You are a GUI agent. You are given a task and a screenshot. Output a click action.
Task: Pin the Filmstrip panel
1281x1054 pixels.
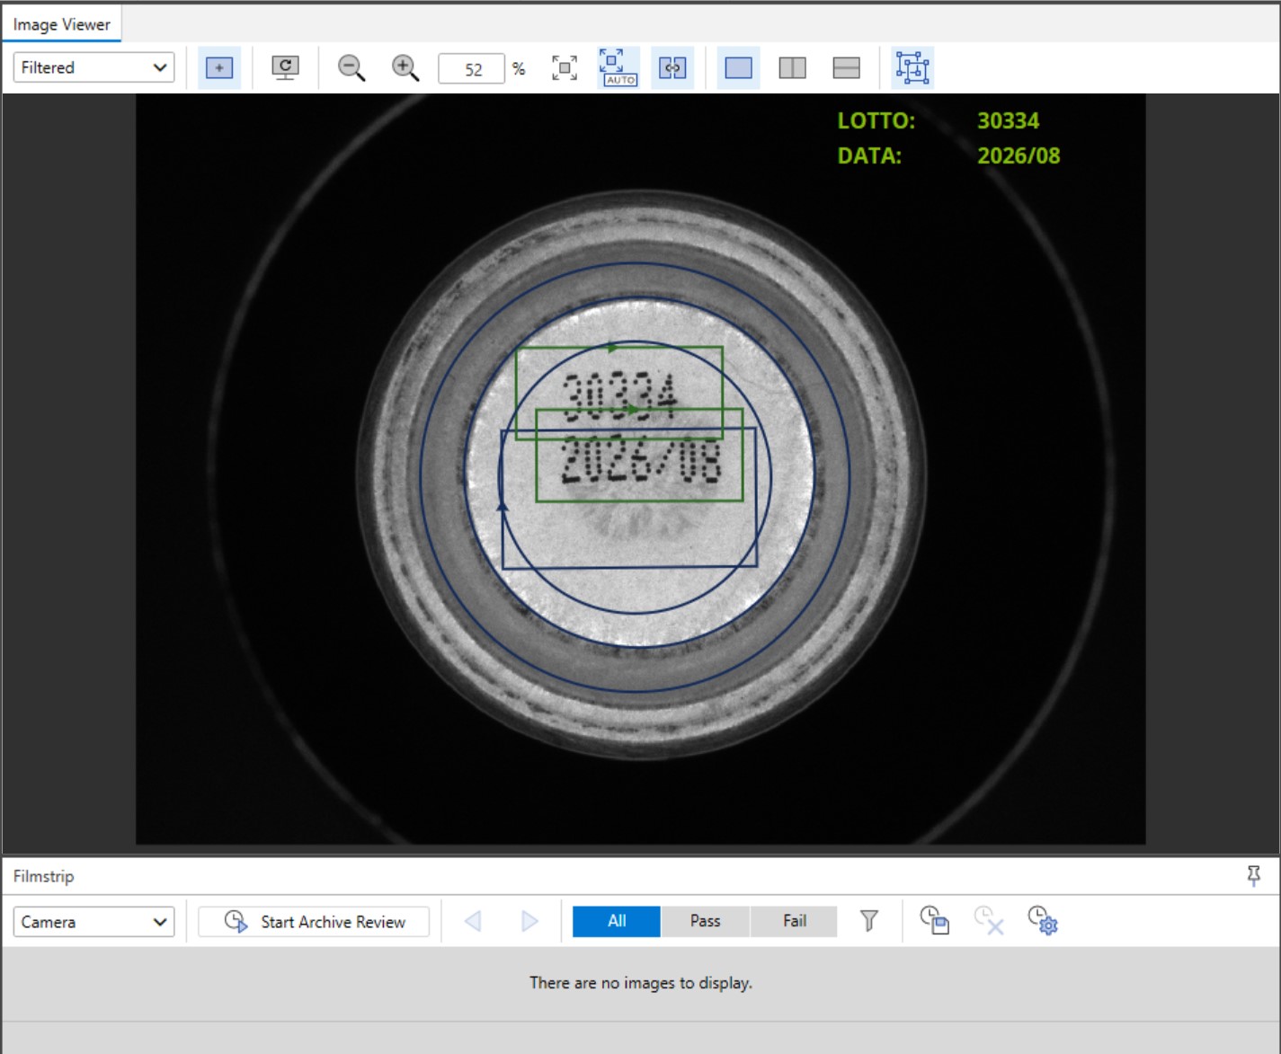[x=1253, y=875]
